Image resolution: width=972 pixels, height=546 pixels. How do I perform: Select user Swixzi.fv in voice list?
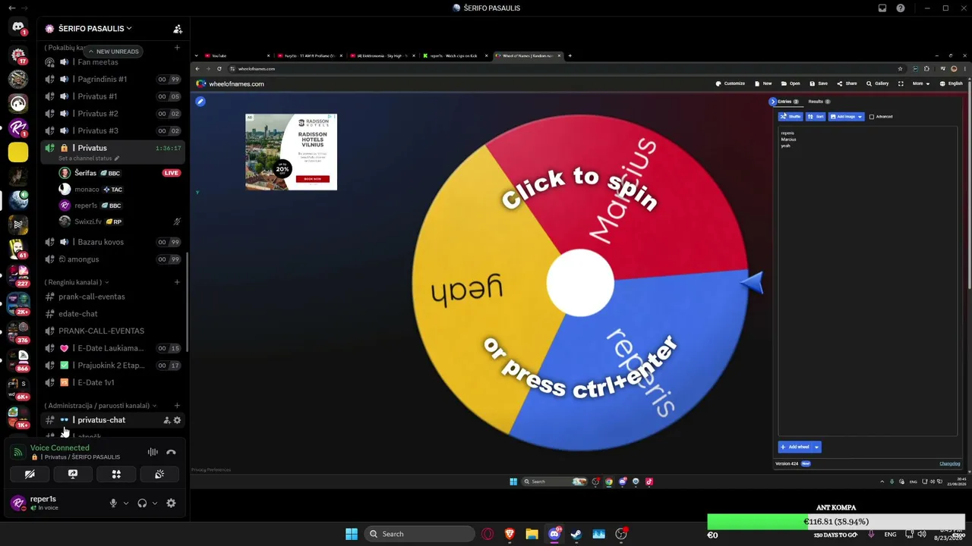pos(112,221)
